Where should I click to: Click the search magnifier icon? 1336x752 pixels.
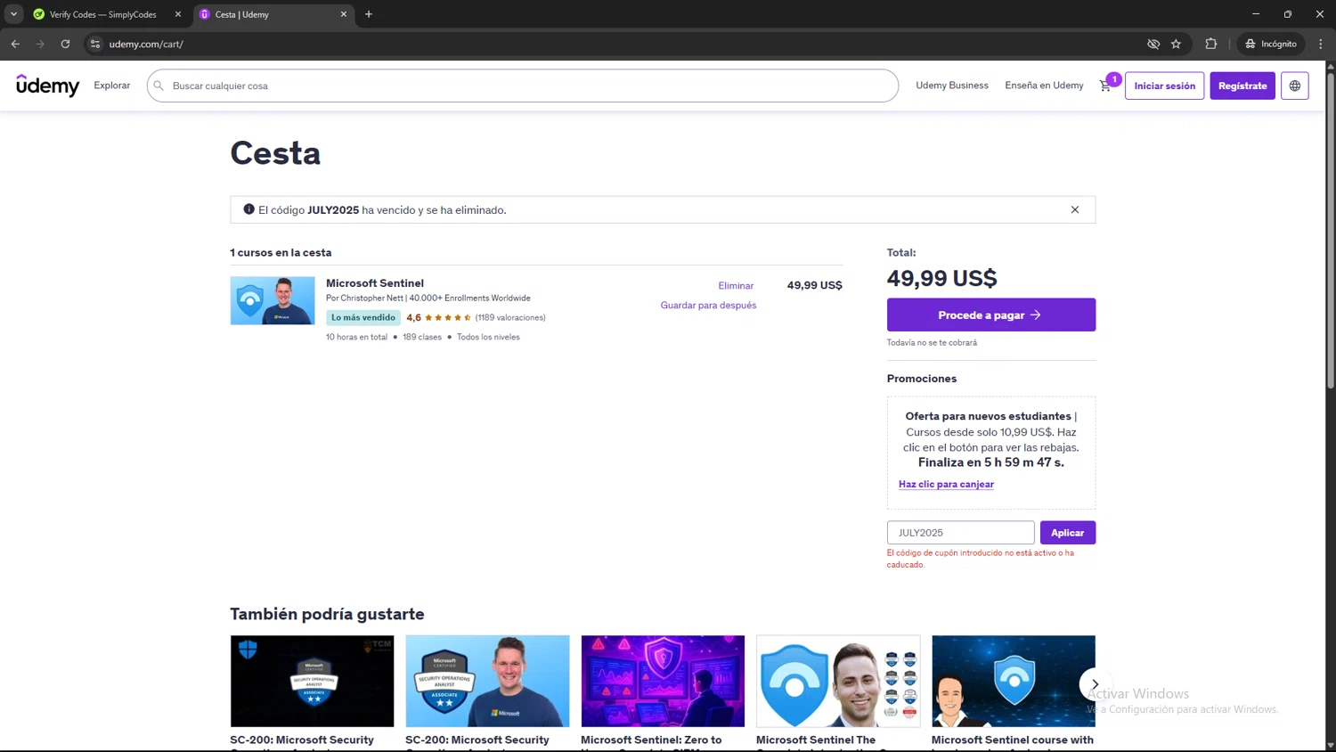[159, 86]
